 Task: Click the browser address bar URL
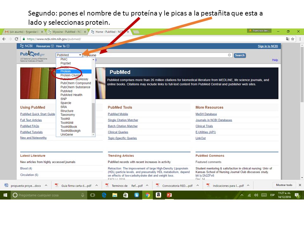pos(54,39)
